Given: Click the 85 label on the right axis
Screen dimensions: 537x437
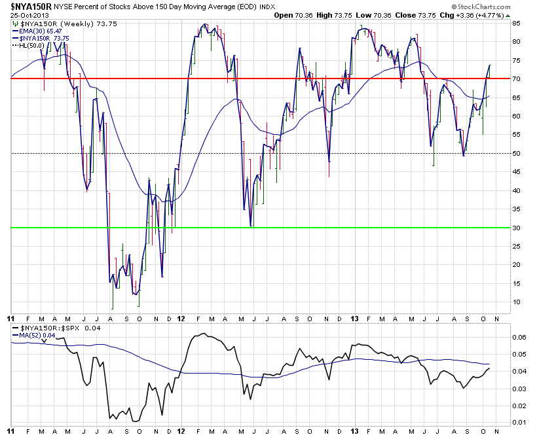Looking at the screenshot, I should pos(517,24).
